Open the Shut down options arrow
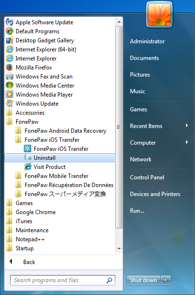This screenshot has height=295, width=195. click(x=166, y=280)
